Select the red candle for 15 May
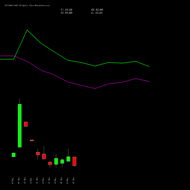The width and height of the screenshot is (190, 190). pyautogui.click(x=44, y=157)
